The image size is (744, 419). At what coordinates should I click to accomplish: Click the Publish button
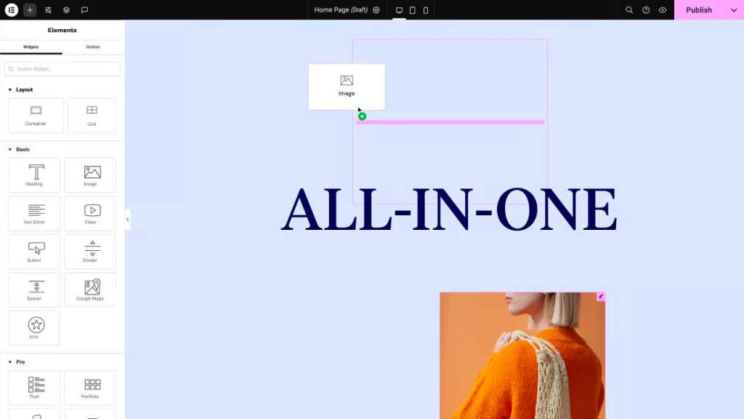tap(698, 10)
